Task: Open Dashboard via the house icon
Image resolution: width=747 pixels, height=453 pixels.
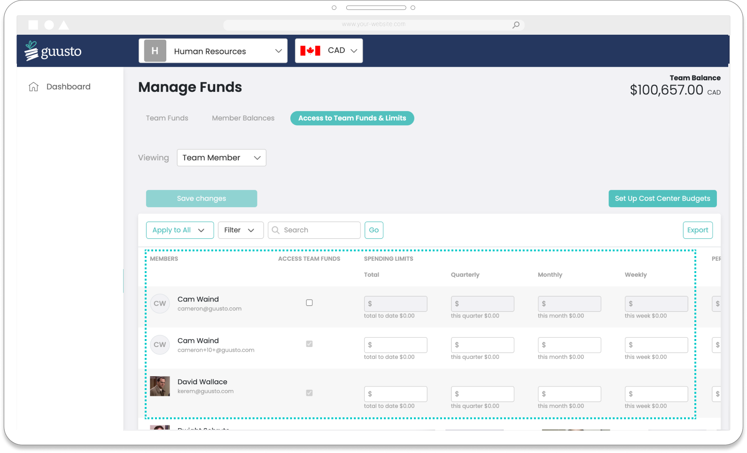Action: [33, 87]
